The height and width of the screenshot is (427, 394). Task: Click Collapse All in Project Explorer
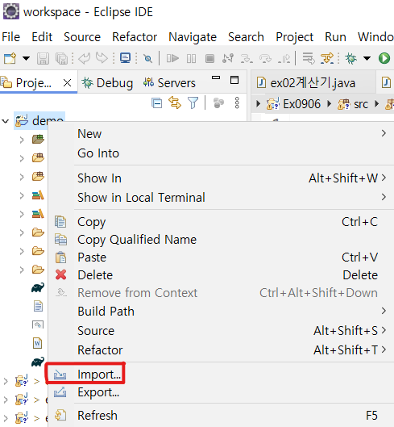click(156, 103)
